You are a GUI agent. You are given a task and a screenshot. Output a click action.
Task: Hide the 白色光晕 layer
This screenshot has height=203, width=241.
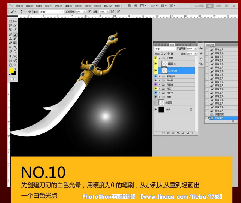(x=156, y=71)
